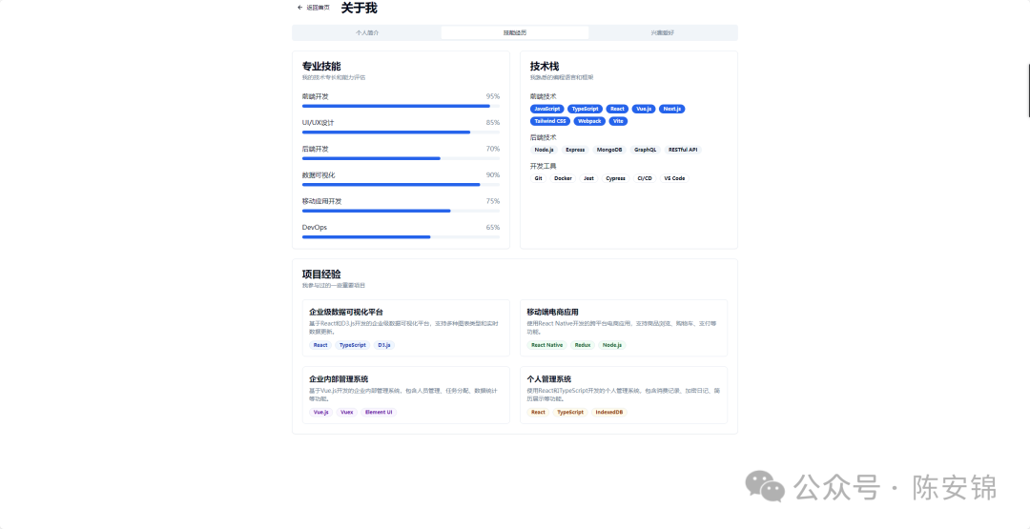Click the 专业技能 section heading
This screenshot has height=529, width=1030.
tap(321, 67)
